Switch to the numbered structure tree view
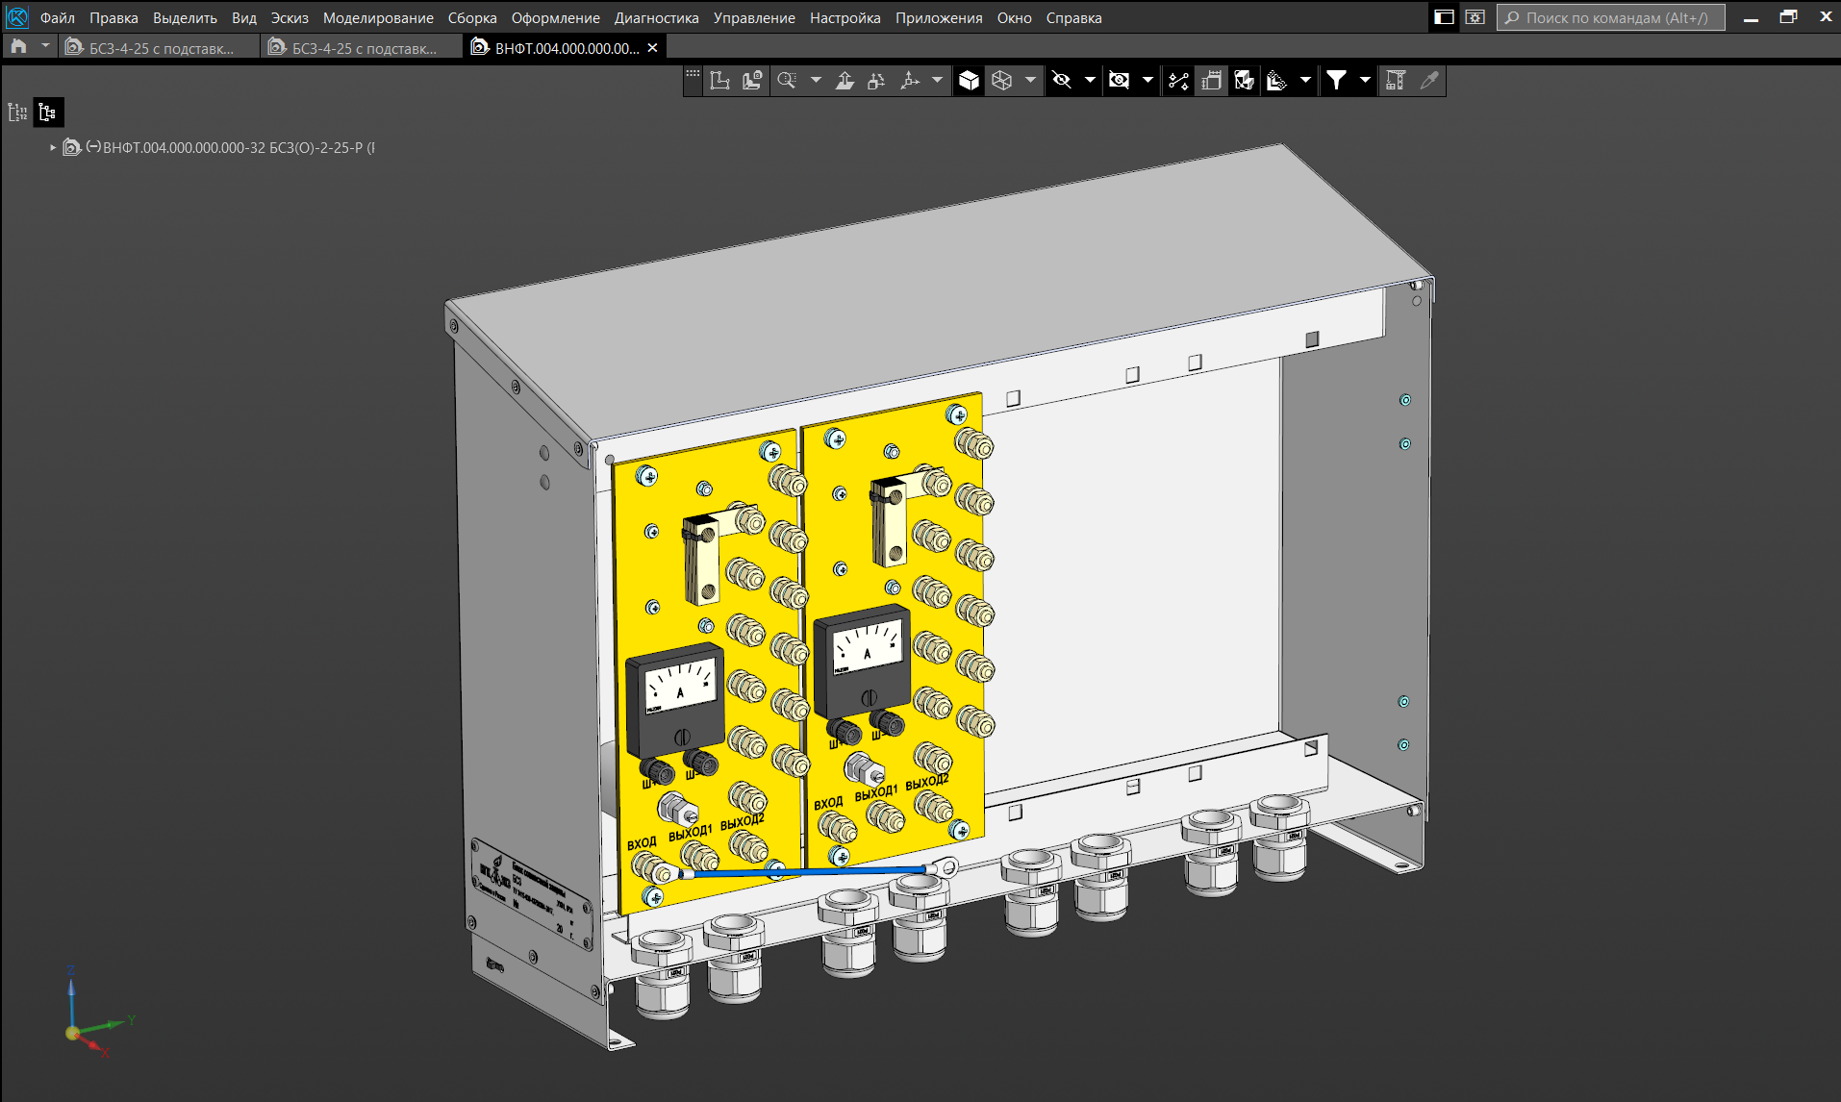The width and height of the screenshot is (1841, 1102). pyautogui.click(x=17, y=113)
